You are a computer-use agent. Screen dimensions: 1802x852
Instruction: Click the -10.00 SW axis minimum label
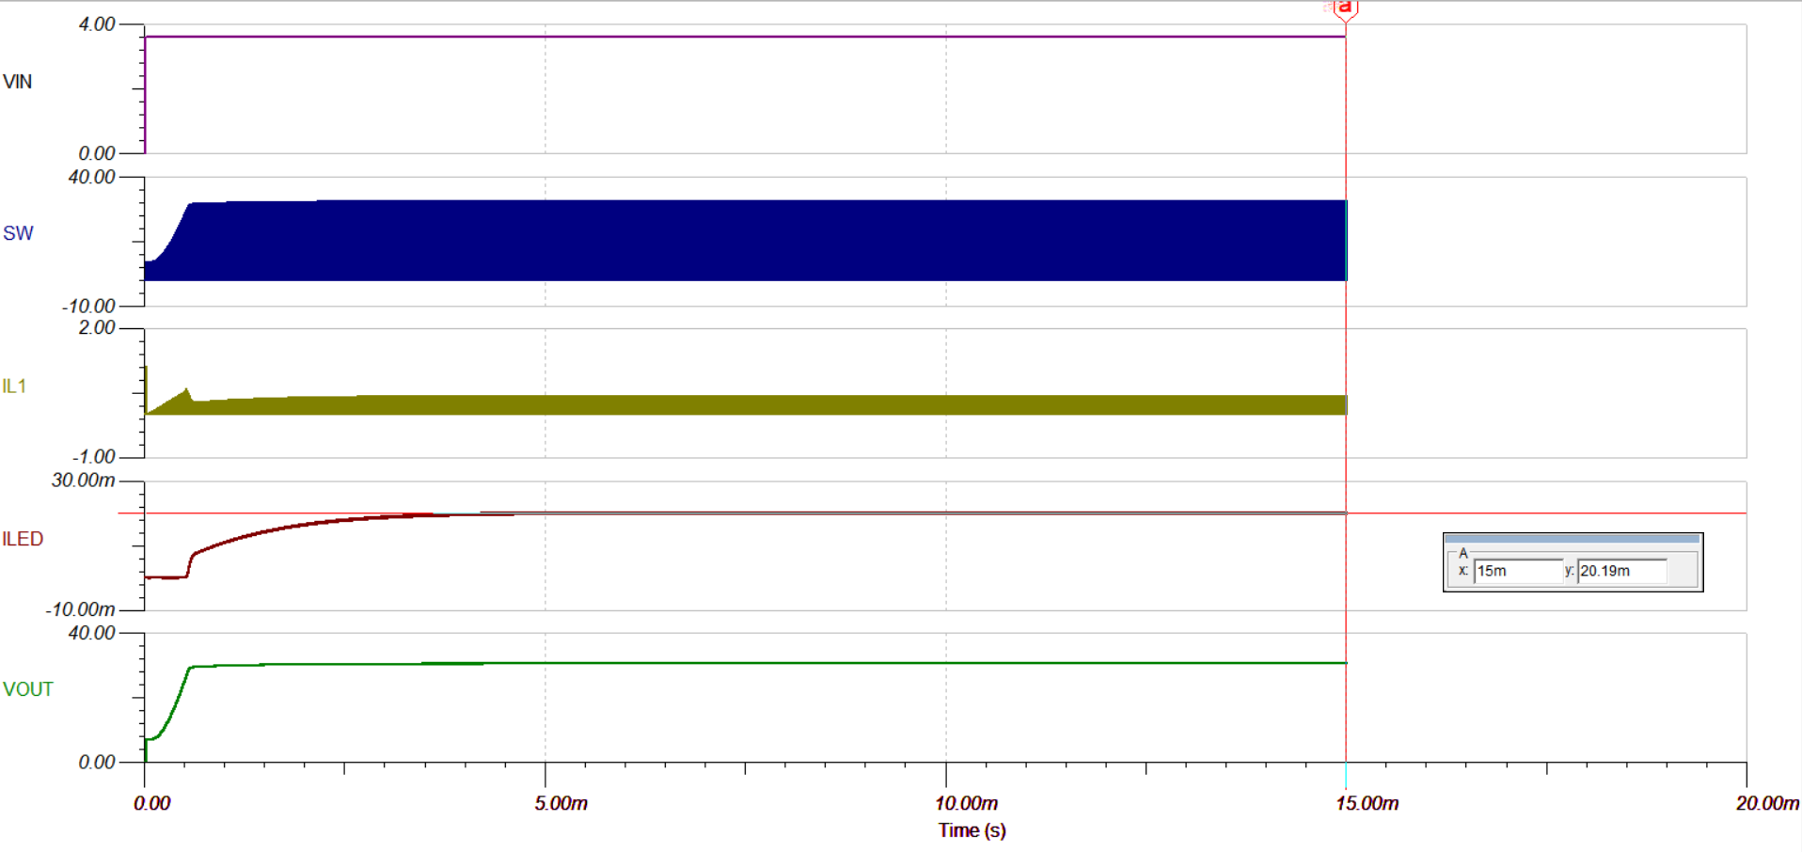(x=88, y=307)
